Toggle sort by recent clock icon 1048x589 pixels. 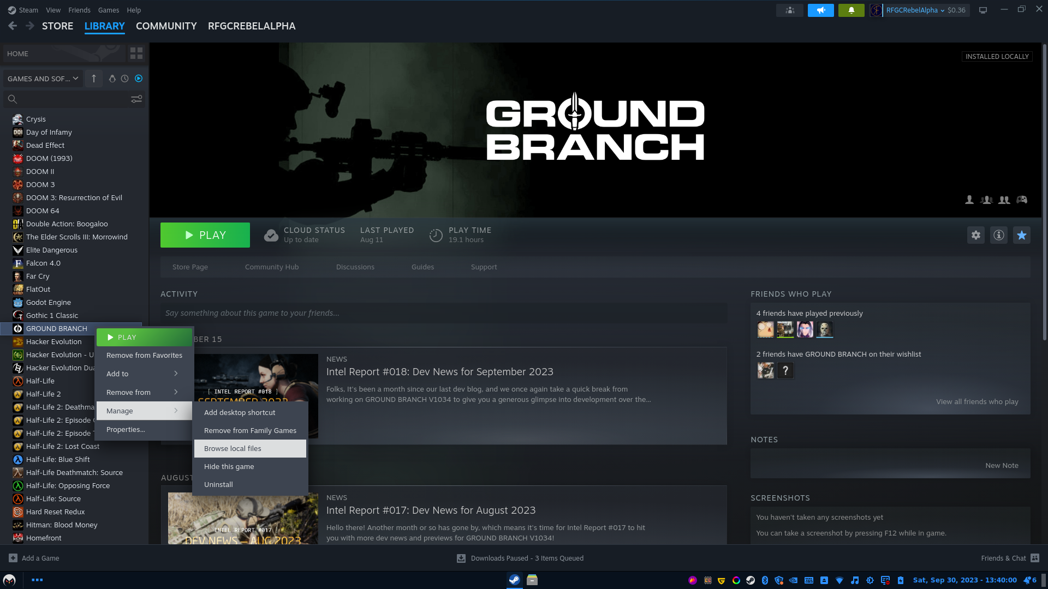(125, 79)
